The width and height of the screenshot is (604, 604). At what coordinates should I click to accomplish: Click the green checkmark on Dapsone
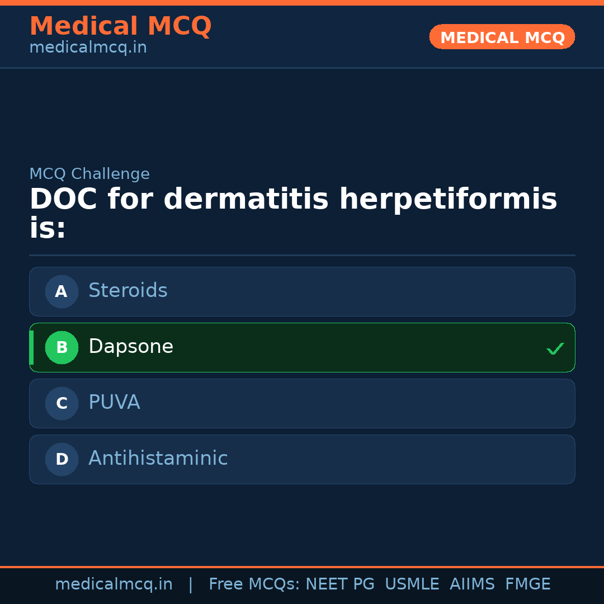[x=555, y=348]
